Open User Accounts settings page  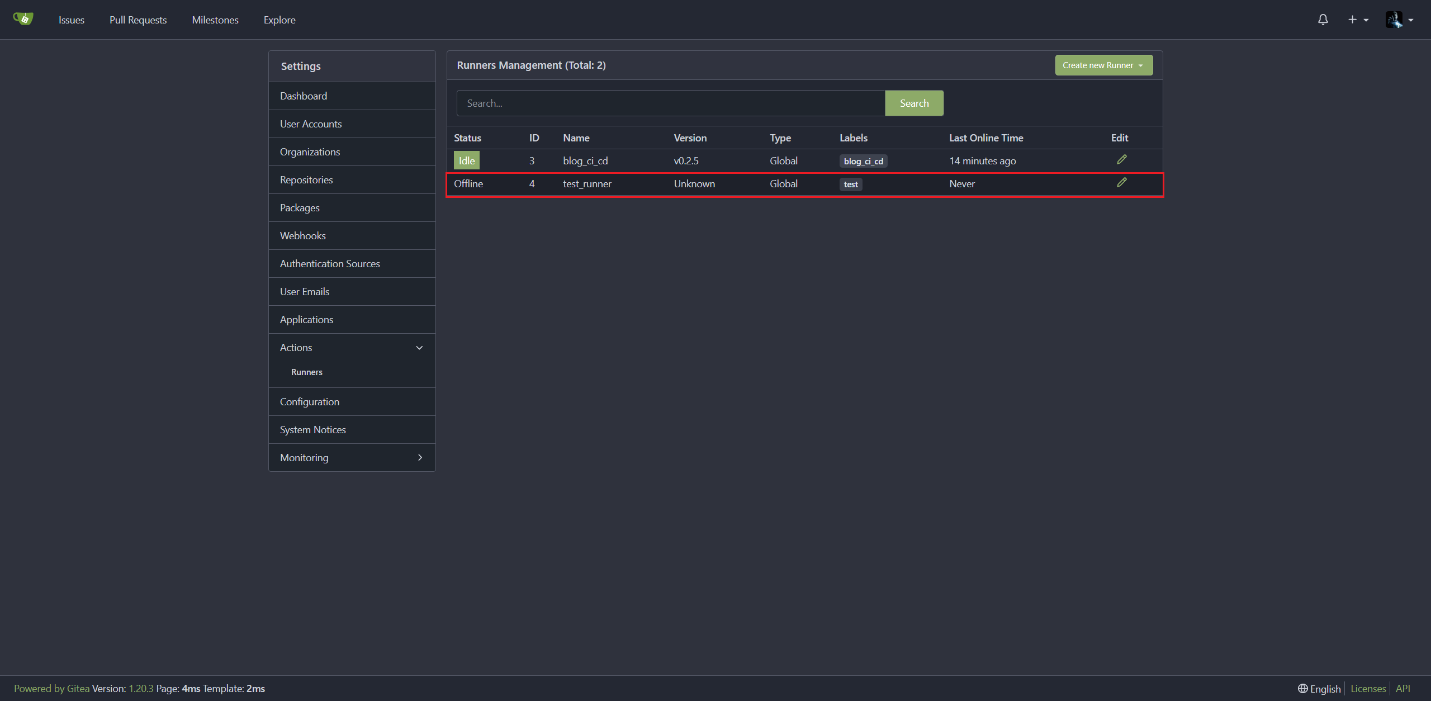pos(311,124)
